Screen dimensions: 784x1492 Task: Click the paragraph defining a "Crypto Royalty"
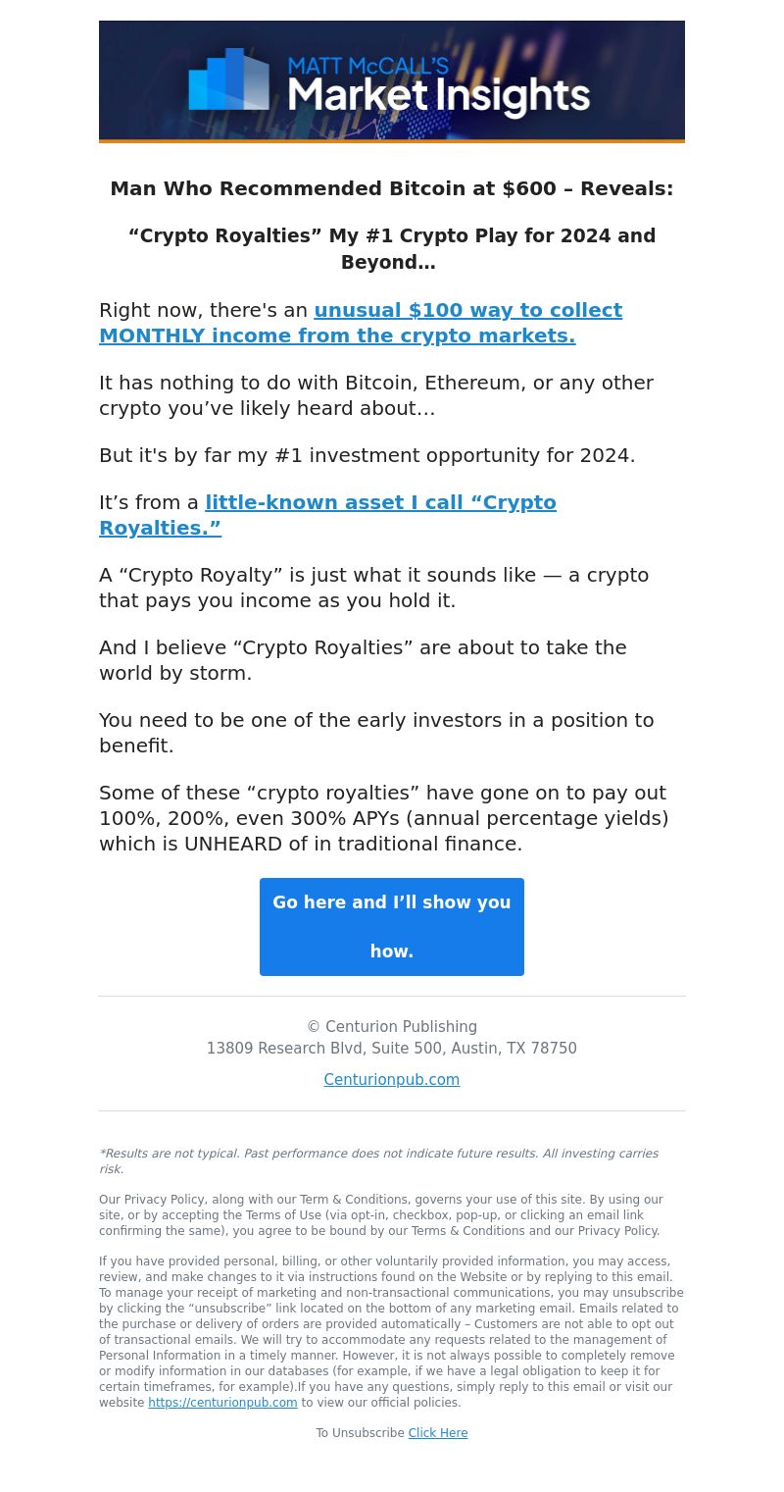coord(374,588)
